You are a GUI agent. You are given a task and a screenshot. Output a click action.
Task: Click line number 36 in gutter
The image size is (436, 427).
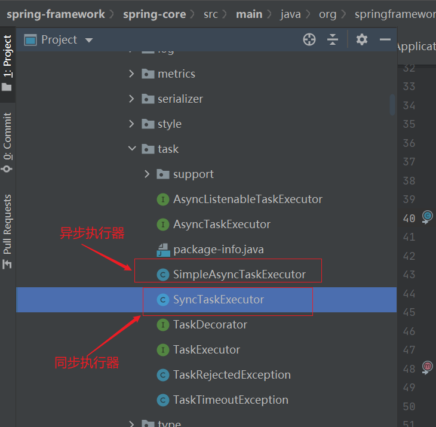tap(409, 143)
